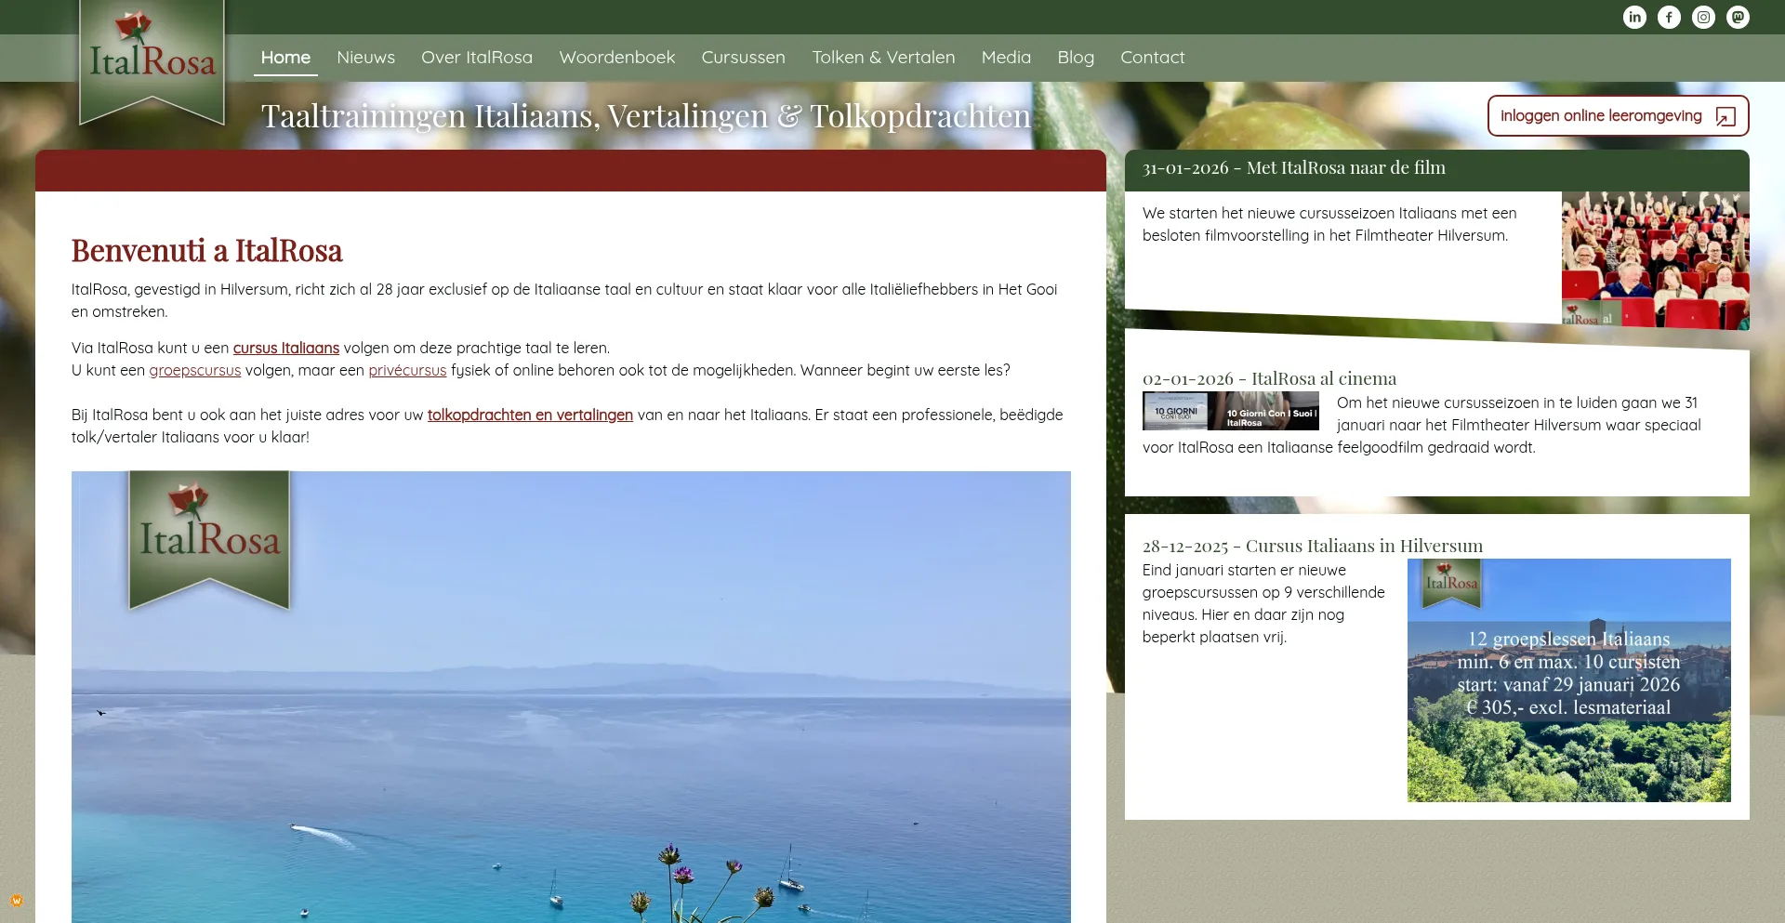Open the Cursussen menu item
The image size is (1785, 923).
pos(744,58)
